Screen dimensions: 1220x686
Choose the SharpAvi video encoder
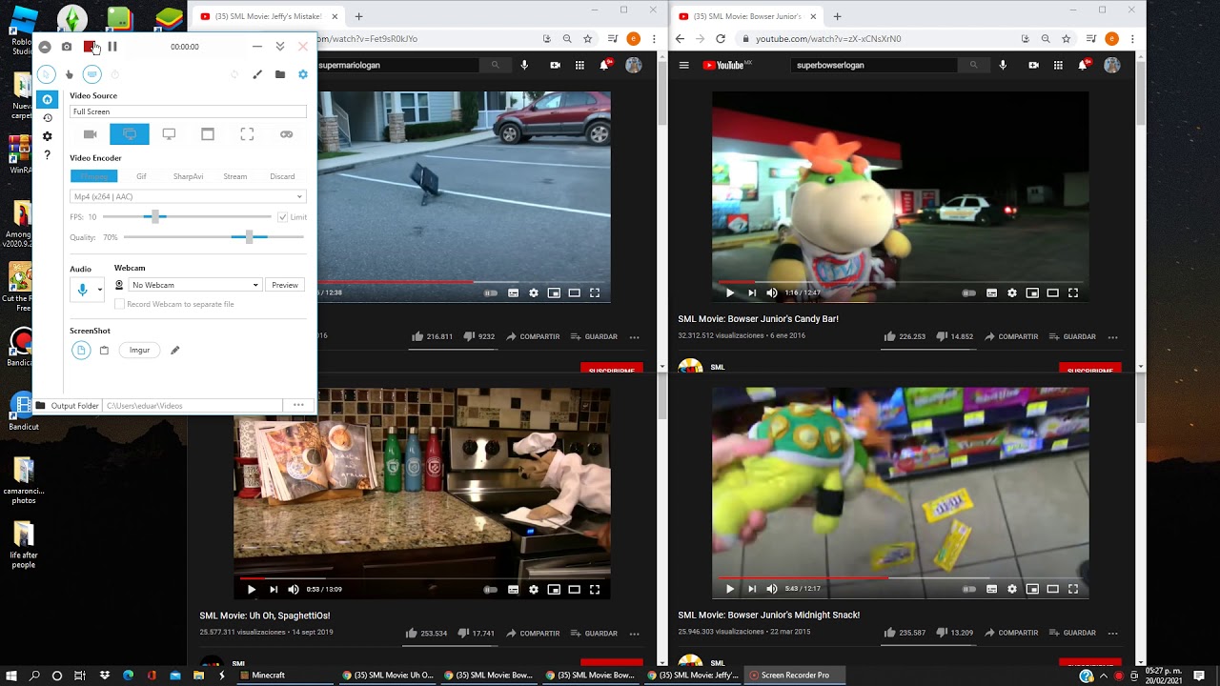point(188,176)
